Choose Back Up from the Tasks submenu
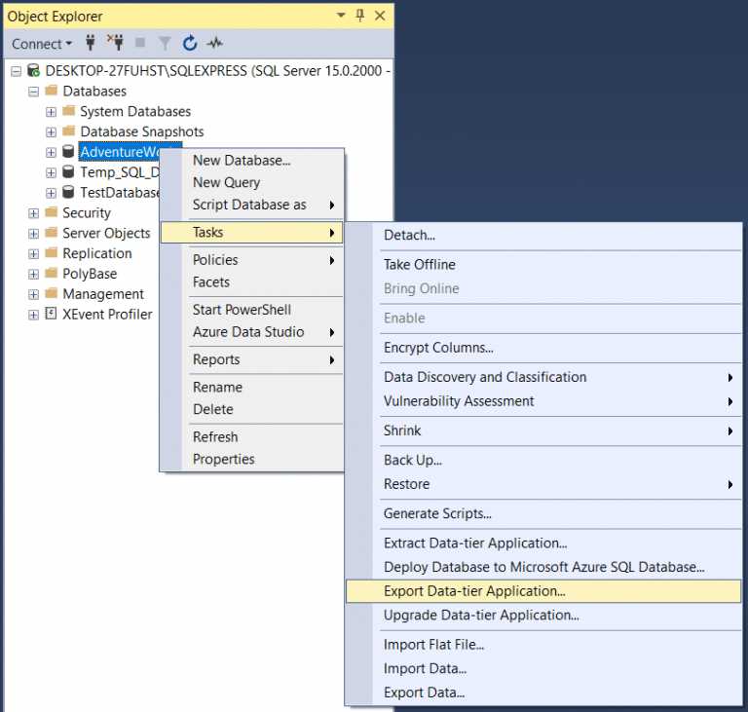The width and height of the screenshot is (748, 712). pyautogui.click(x=412, y=460)
